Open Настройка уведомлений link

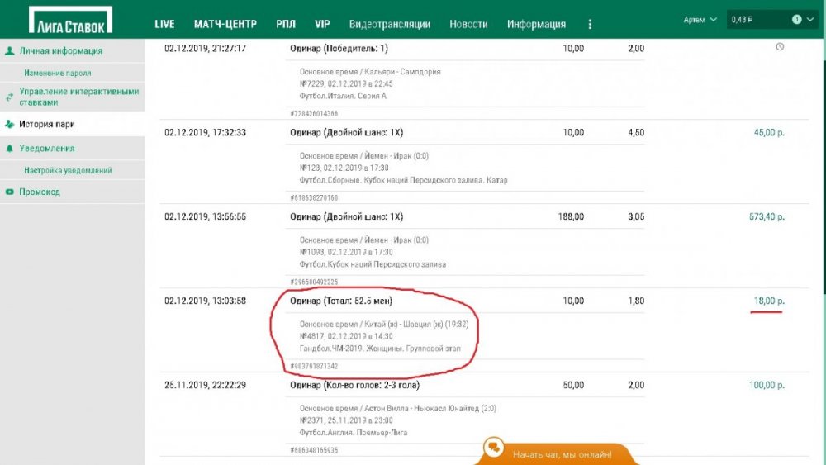(68, 170)
